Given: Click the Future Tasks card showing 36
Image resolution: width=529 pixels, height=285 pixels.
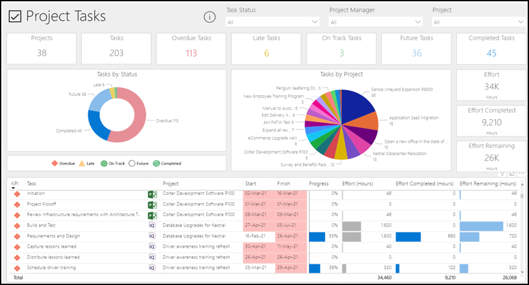Looking at the screenshot, I should (x=416, y=48).
